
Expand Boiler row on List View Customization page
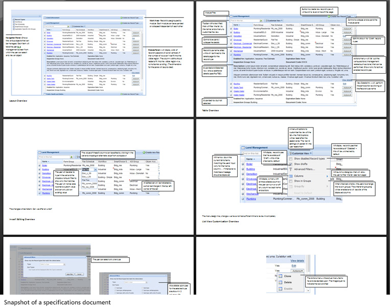click(243, 164)
